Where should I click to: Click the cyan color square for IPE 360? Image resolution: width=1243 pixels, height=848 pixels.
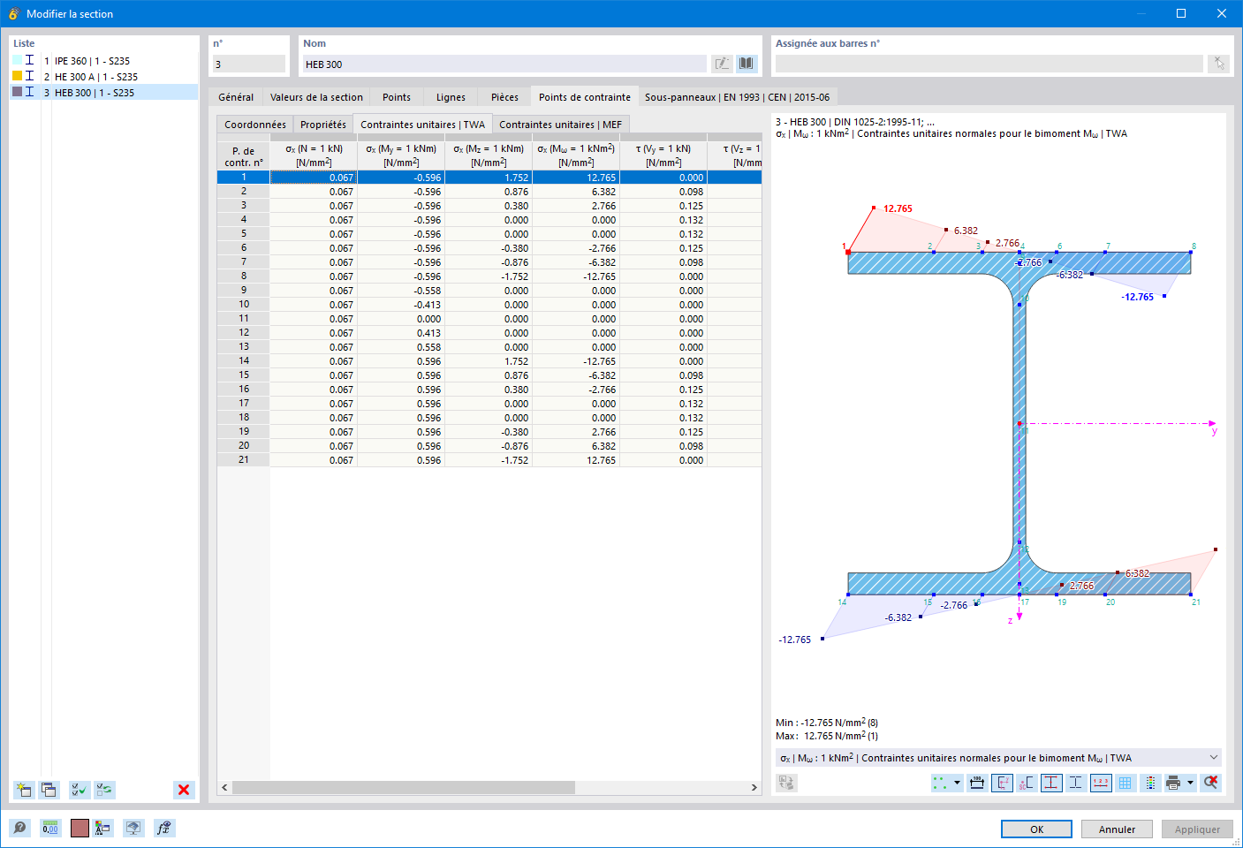(17, 60)
